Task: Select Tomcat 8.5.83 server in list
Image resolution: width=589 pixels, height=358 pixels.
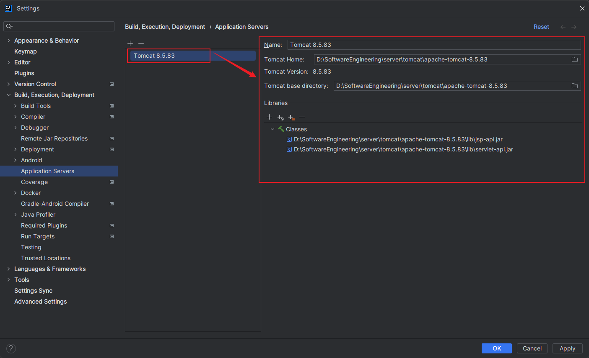Action: pyautogui.click(x=193, y=56)
